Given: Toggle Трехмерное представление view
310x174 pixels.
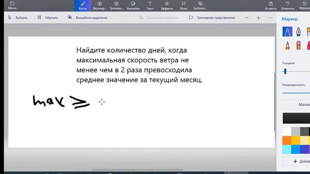Looking at the screenshot, I should point(212,17).
